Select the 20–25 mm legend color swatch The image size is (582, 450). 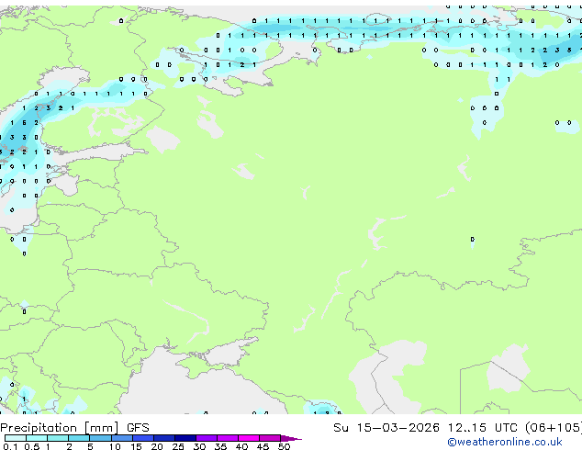click(x=163, y=438)
